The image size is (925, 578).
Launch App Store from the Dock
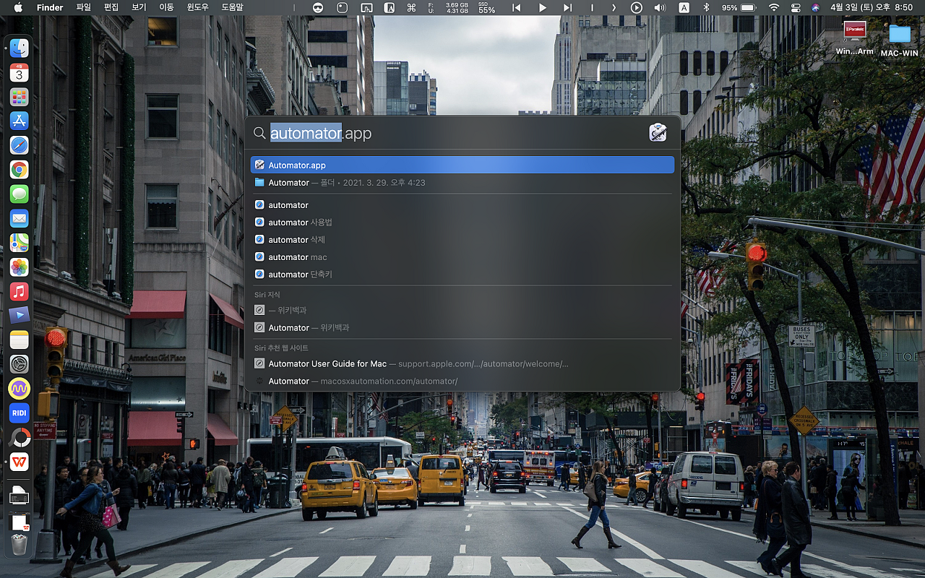click(20, 121)
